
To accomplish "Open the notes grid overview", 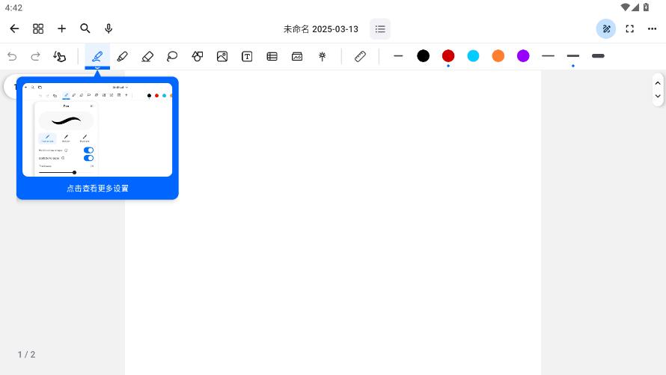I will [38, 28].
